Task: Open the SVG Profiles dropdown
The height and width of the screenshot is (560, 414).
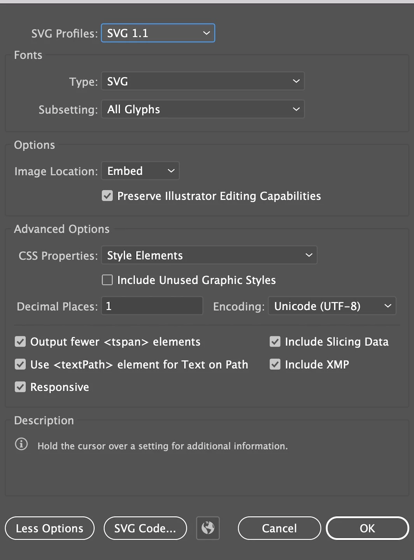Action: (158, 33)
